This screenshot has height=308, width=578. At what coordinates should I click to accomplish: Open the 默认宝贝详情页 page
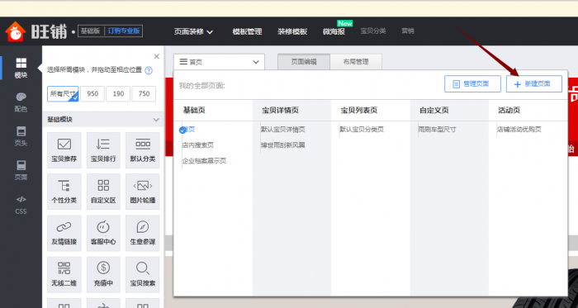(x=283, y=130)
